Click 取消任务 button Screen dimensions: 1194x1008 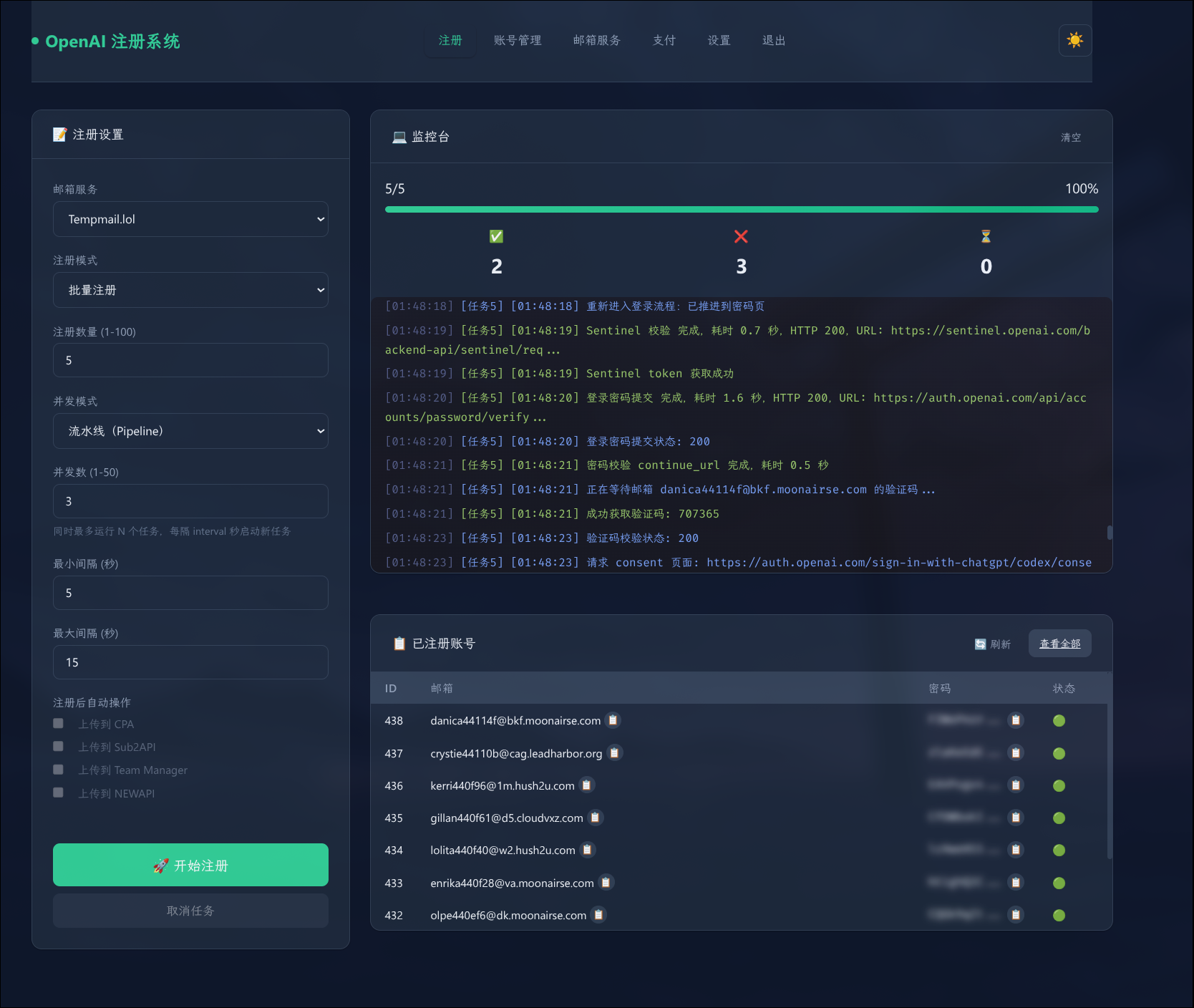coord(190,911)
